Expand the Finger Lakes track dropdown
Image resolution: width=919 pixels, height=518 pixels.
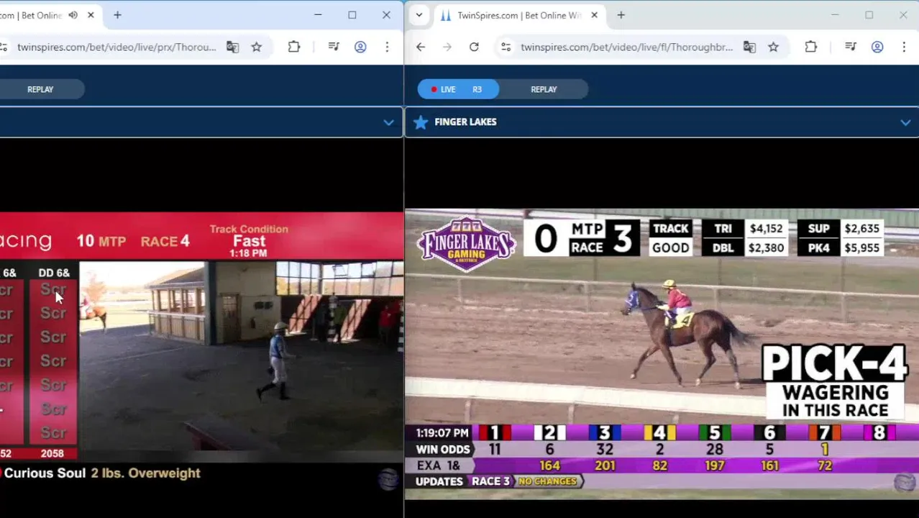[905, 122]
